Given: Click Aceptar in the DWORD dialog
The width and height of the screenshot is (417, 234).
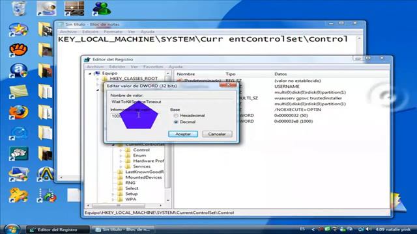Looking at the screenshot, I should pyautogui.click(x=183, y=135).
